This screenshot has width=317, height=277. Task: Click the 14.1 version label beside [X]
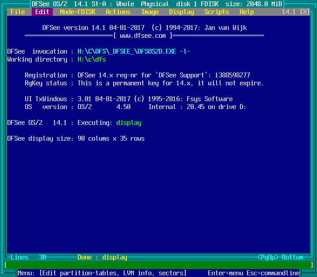click(x=289, y=12)
